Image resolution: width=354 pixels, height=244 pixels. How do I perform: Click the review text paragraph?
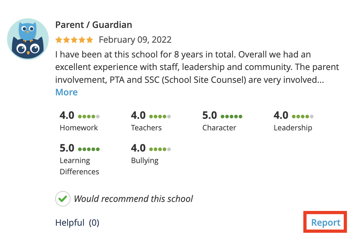[x=192, y=67]
